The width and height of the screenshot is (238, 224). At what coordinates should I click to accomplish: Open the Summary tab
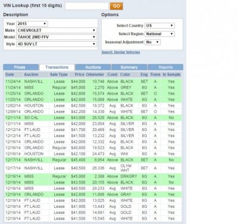129,67
